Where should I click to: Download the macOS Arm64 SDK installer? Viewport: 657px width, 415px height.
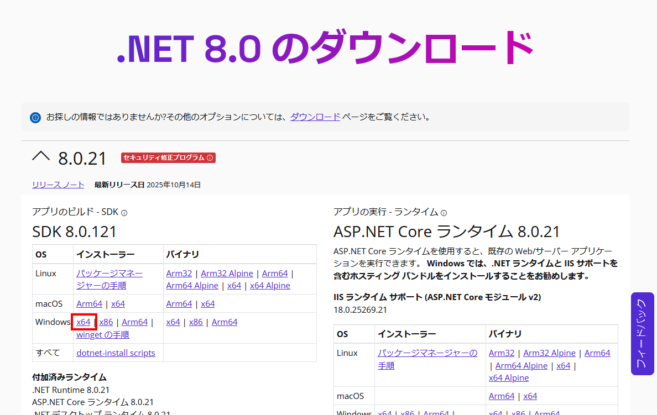pos(89,304)
